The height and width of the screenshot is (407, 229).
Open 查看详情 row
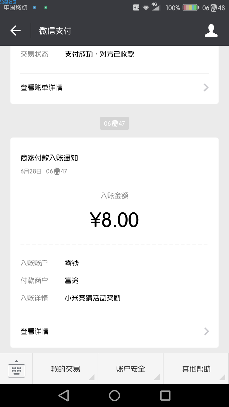click(x=114, y=331)
